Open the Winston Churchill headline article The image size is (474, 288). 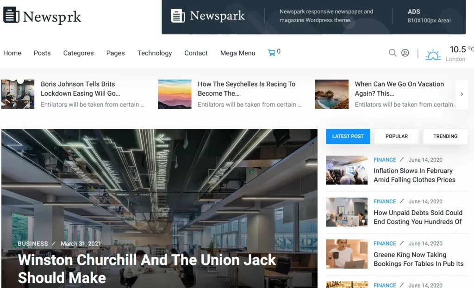(146, 260)
